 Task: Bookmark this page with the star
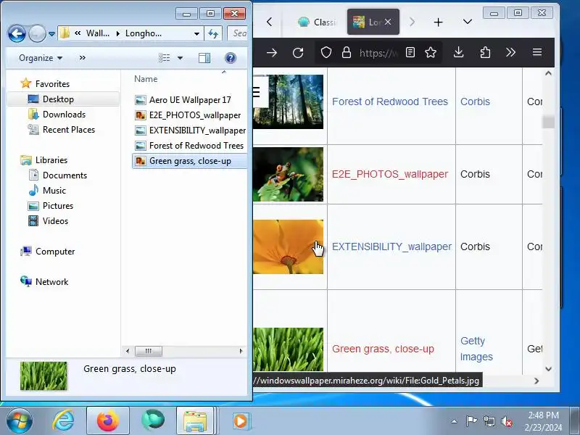(x=431, y=52)
